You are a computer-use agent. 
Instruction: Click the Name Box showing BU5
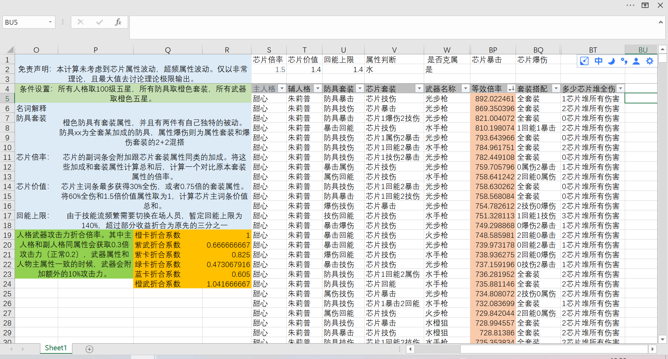24,22
